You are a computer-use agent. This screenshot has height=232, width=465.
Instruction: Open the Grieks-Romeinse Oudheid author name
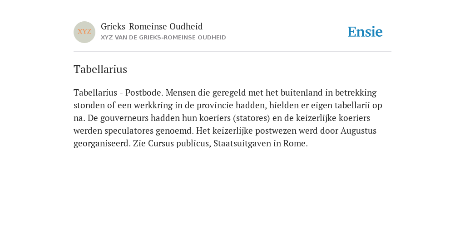(x=152, y=27)
